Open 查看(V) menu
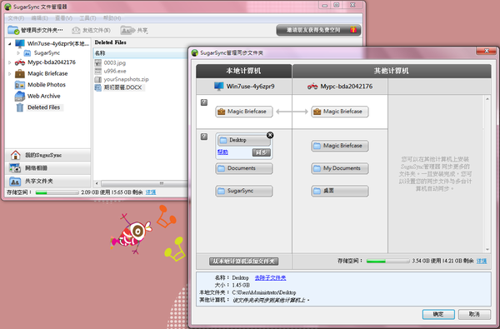This screenshot has width=500, height=329. [x=63, y=18]
